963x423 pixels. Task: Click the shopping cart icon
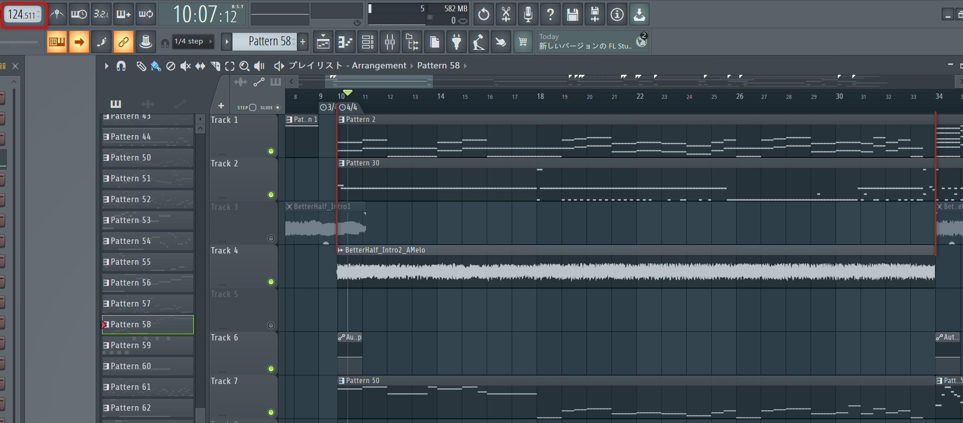coord(523,42)
